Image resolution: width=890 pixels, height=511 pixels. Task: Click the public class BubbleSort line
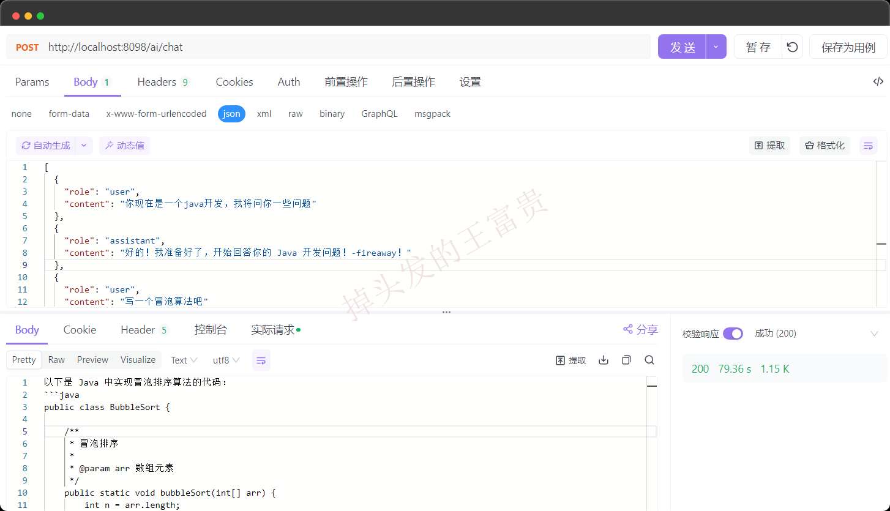pyautogui.click(x=107, y=407)
